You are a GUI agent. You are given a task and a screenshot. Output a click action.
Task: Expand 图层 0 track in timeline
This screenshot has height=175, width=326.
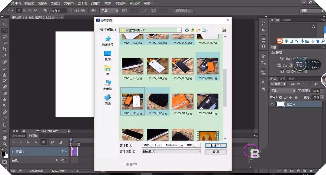(x=12, y=152)
